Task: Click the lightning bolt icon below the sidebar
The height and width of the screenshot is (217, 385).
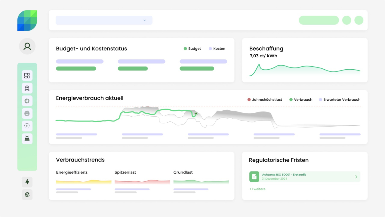Action: (27, 182)
